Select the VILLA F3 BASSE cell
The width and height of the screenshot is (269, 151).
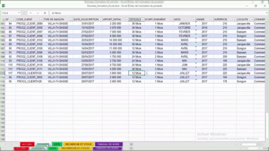[58, 77]
